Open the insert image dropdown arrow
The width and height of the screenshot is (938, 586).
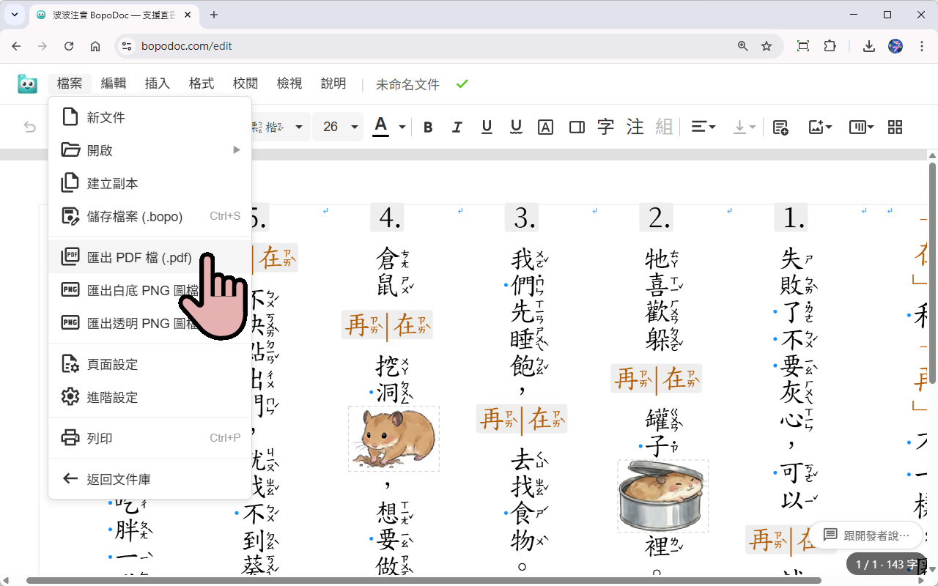click(829, 127)
